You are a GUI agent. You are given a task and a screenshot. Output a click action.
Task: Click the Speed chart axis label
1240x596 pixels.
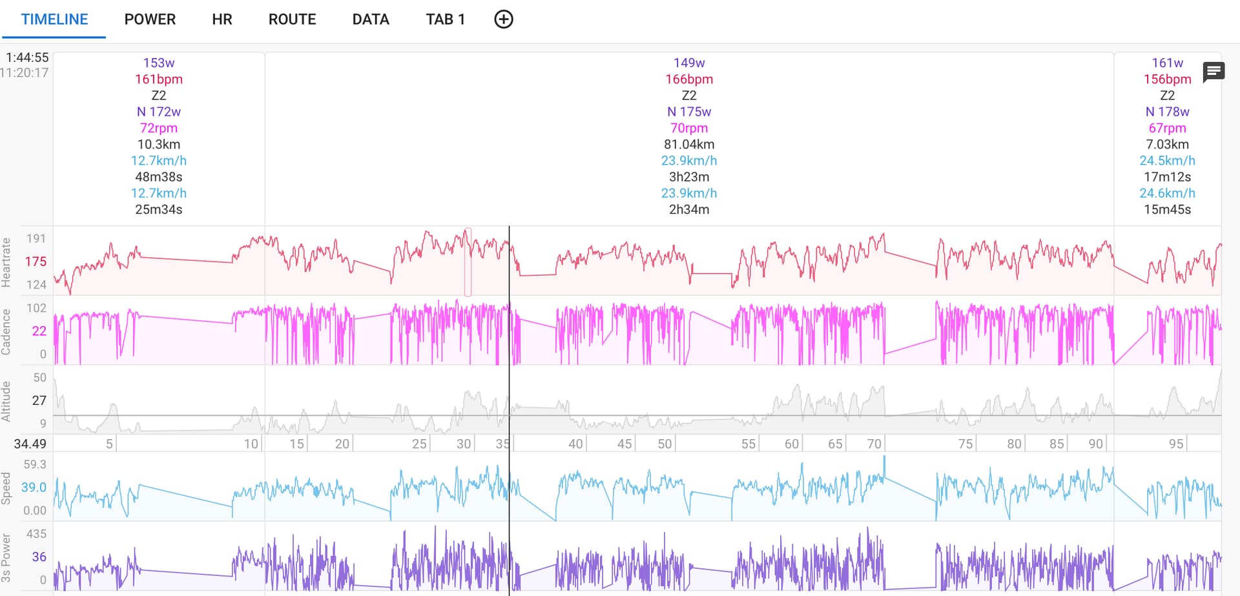click(6, 488)
